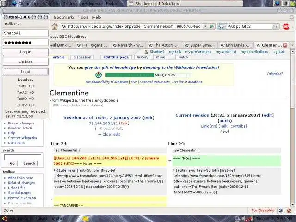Click the S status bar icon

coord(281,210)
